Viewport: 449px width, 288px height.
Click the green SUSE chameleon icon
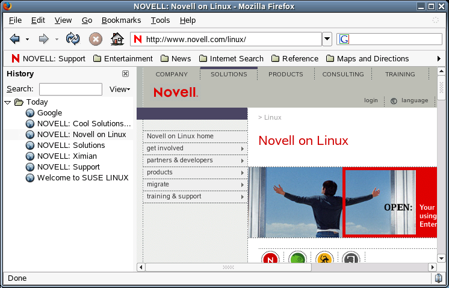coord(297,257)
